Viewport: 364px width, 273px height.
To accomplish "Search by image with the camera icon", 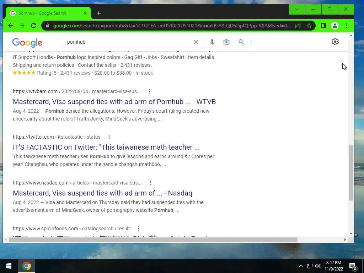I will 226,42.
